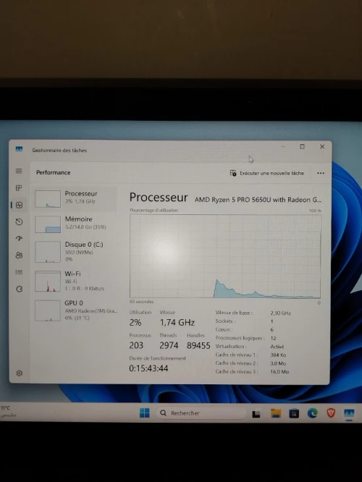Click the large Processeur heading
Screen dimensions: 362x482
coord(159,198)
